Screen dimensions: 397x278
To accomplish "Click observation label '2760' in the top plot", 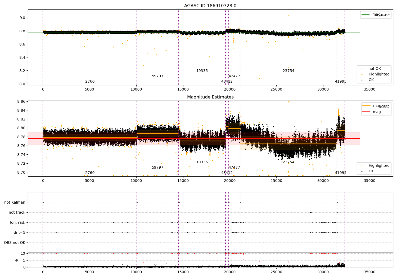I will [90, 82].
